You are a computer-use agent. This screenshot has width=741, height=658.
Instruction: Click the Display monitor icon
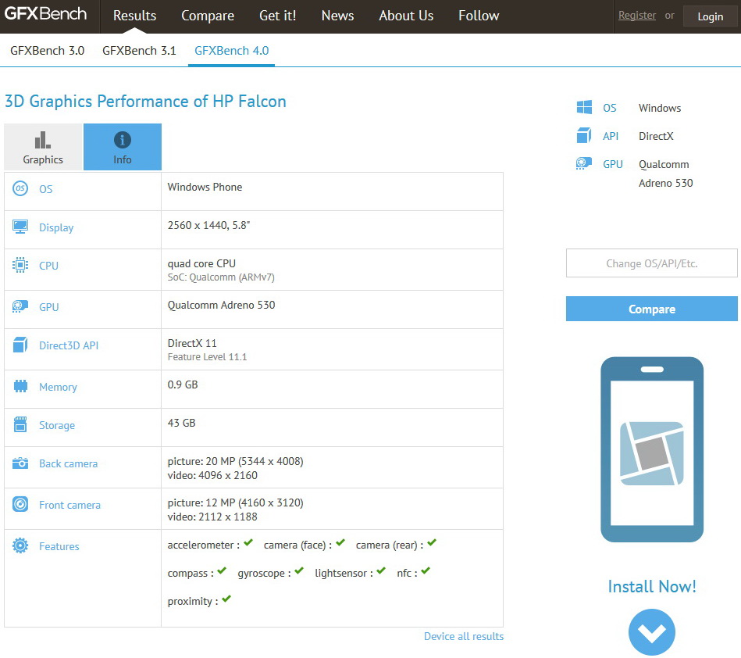(x=20, y=227)
